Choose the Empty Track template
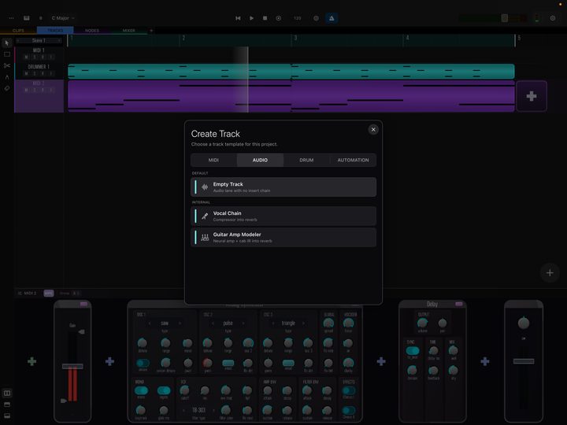The height and width of the screenshot is (425, 567). [283, 187]
